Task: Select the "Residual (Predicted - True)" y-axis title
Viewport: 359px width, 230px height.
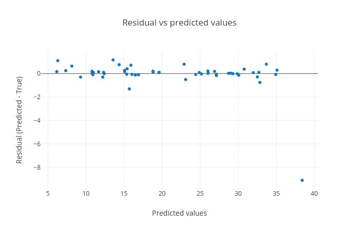Action: 19,120
